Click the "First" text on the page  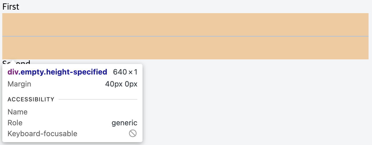tap(11, 7)
